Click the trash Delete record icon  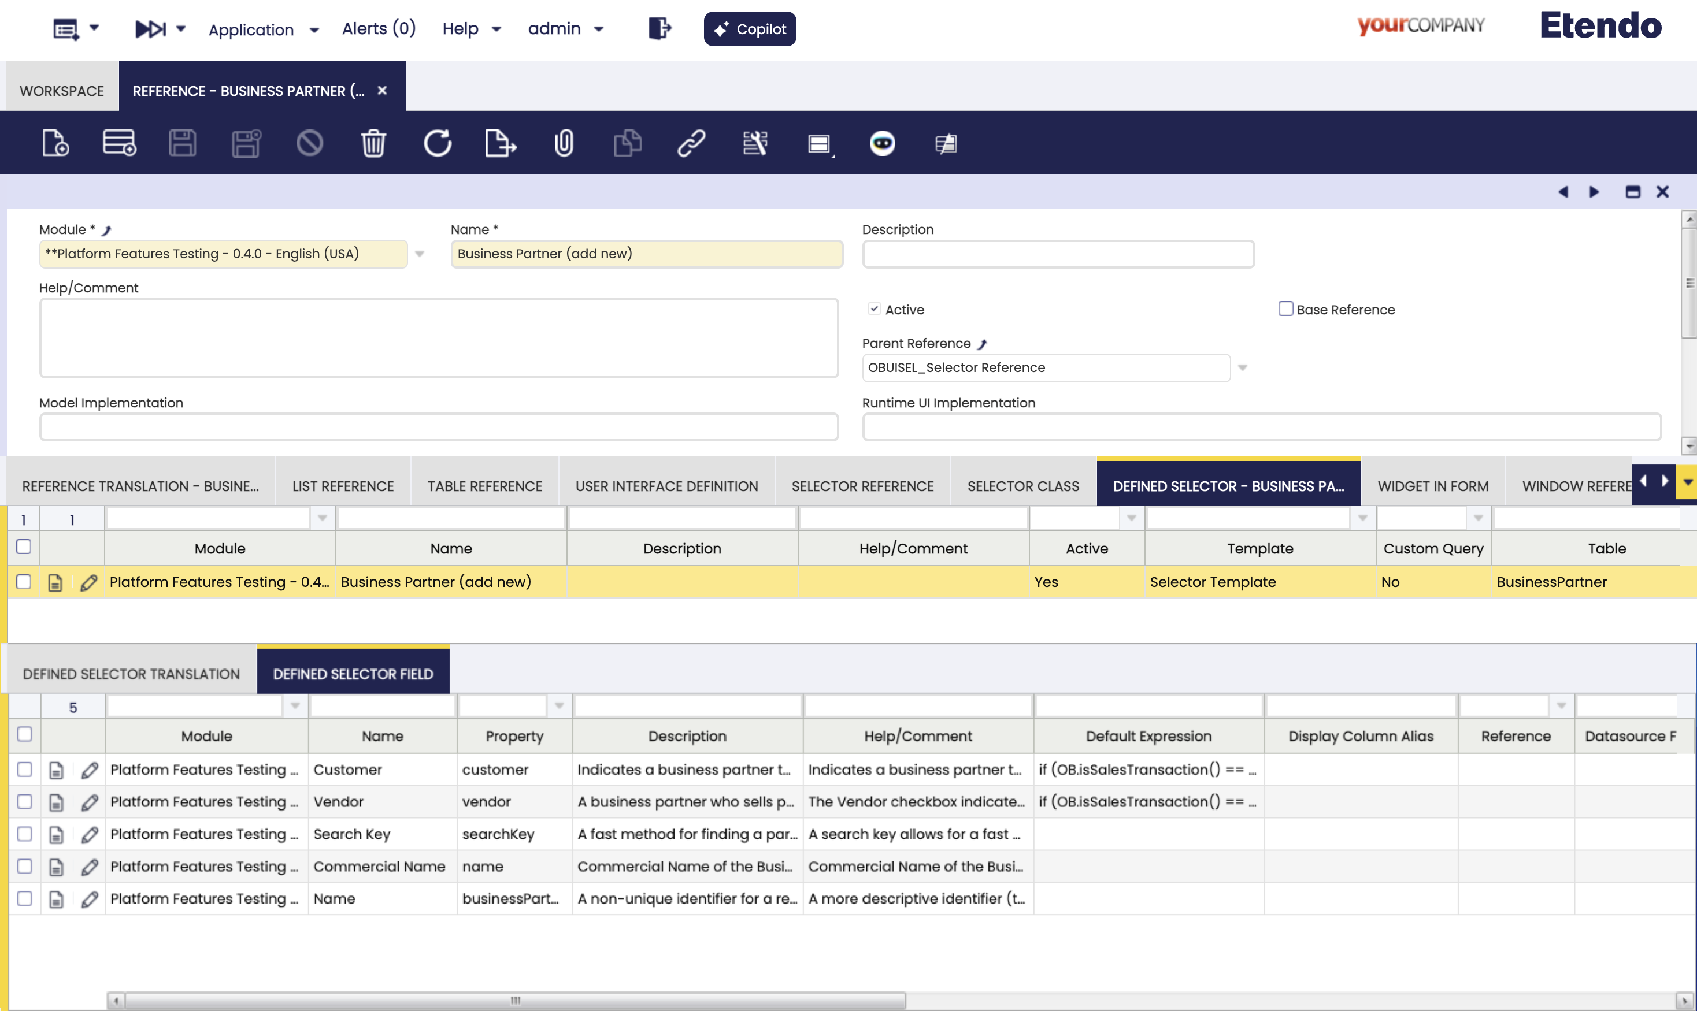(x=373, y=143)
